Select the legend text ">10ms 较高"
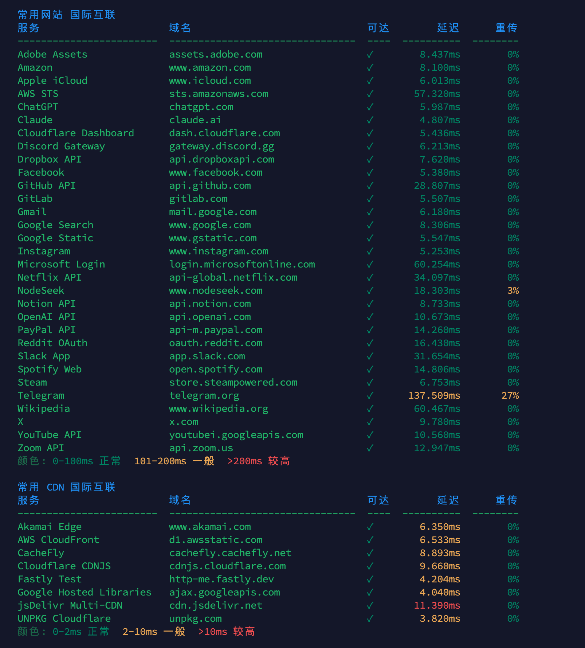585x648 pixels. (227, 632)
